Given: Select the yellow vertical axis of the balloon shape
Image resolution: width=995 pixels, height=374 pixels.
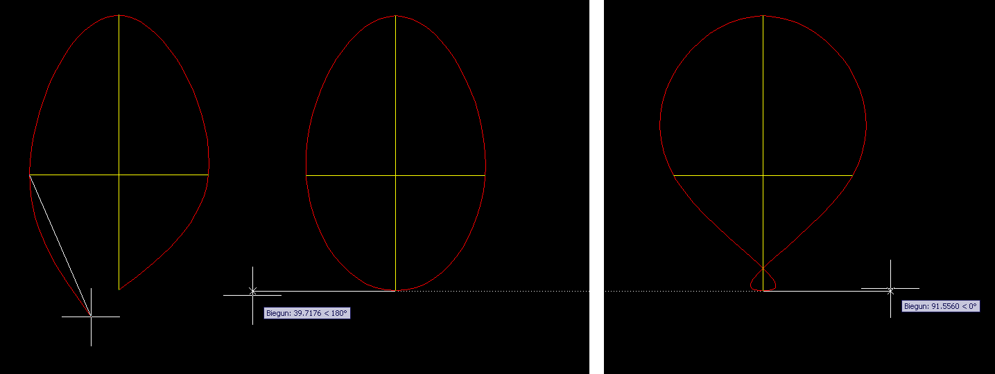Looking at the screenshot, I should (763, 104).
